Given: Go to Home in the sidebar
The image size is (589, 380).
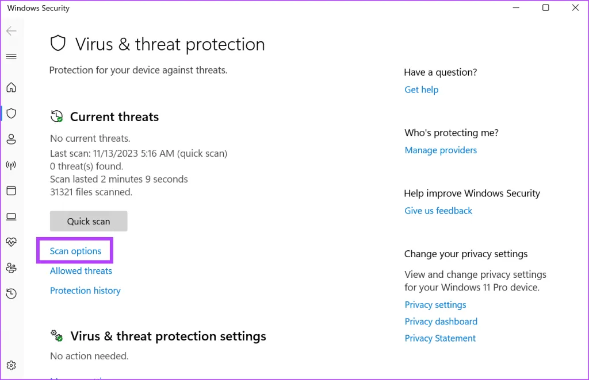Looking at the screenshot, I should click(12, 88).
